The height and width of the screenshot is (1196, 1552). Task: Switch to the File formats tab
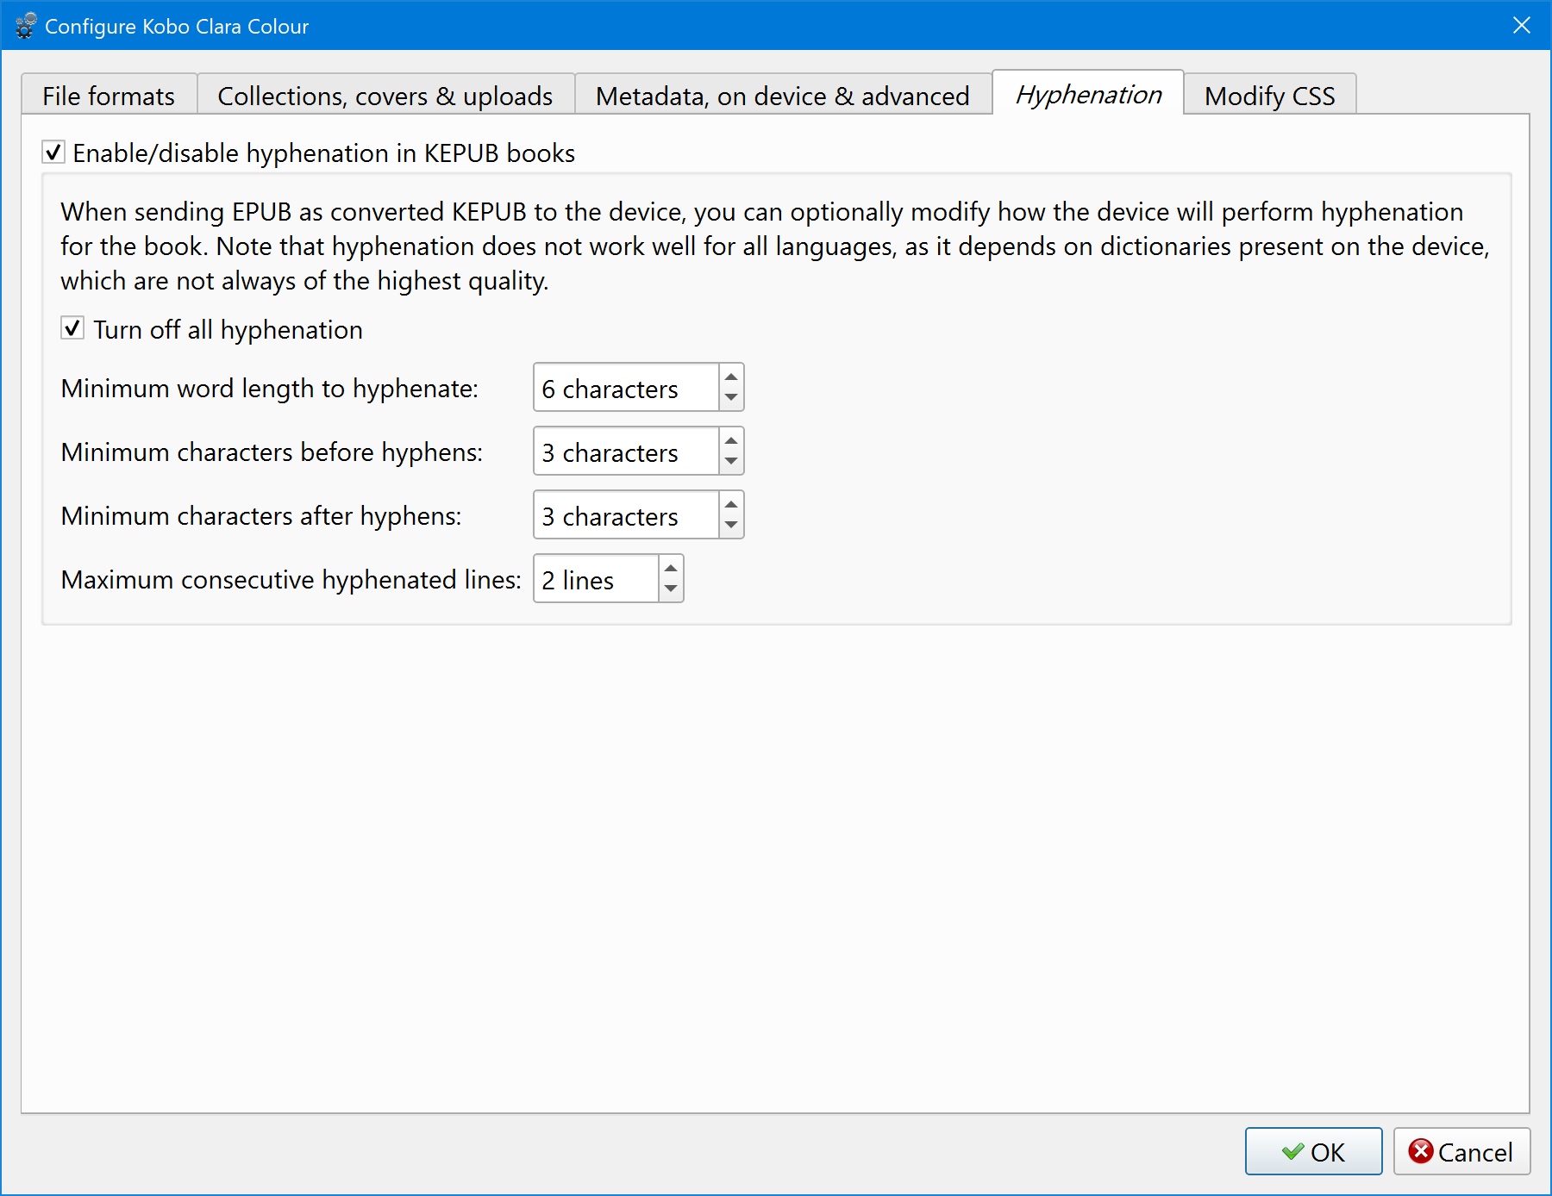pos(109,95)
